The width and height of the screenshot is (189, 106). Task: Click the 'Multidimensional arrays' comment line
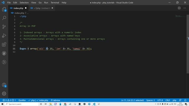point(62,39)
